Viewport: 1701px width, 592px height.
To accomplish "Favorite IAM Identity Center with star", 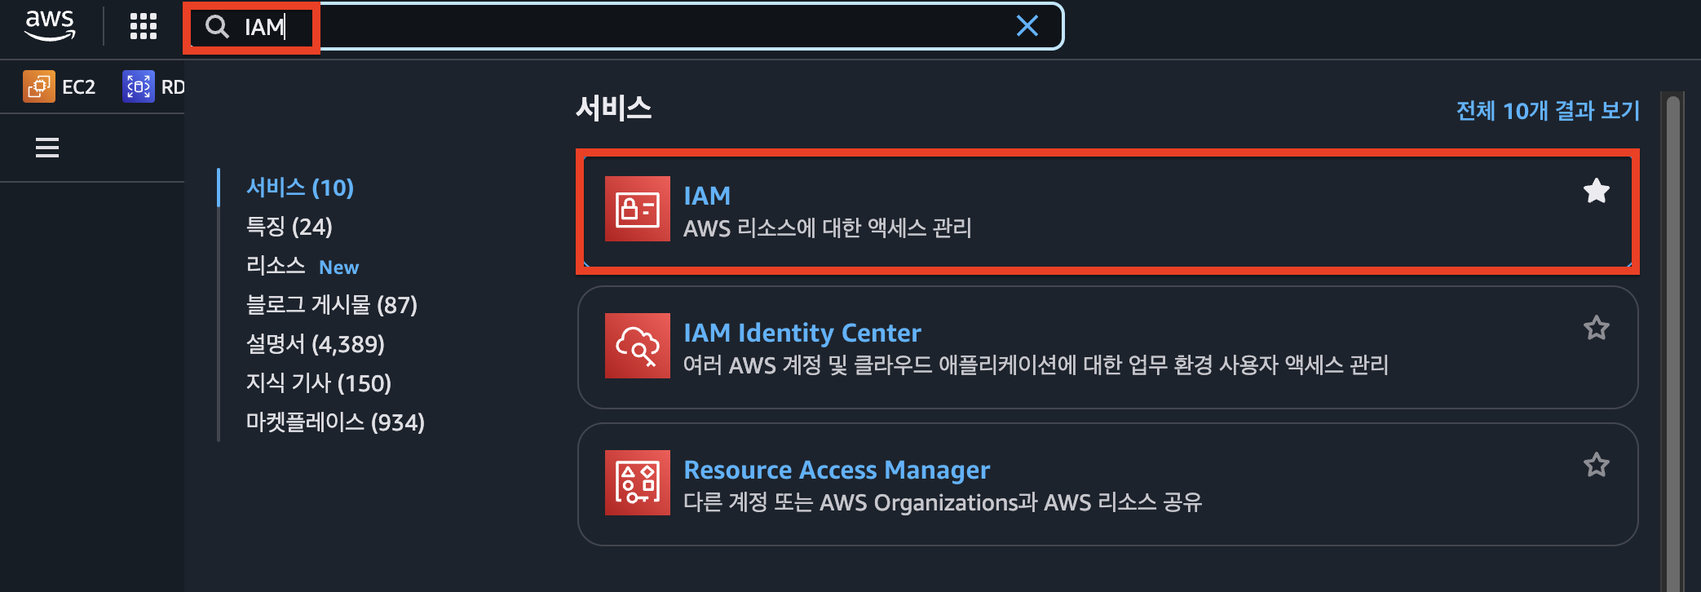I will click(x=1596, y=328).
